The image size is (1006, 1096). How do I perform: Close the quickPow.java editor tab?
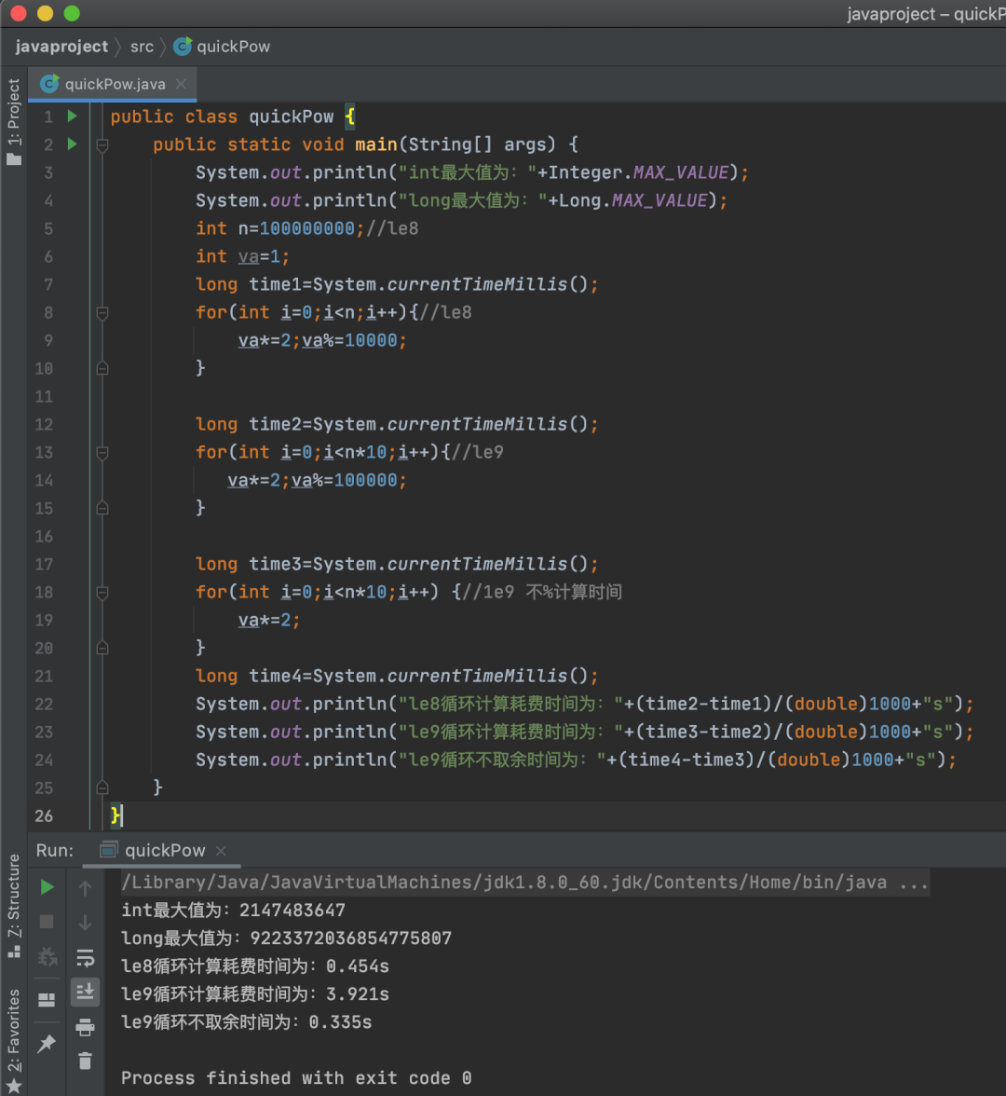181,84
